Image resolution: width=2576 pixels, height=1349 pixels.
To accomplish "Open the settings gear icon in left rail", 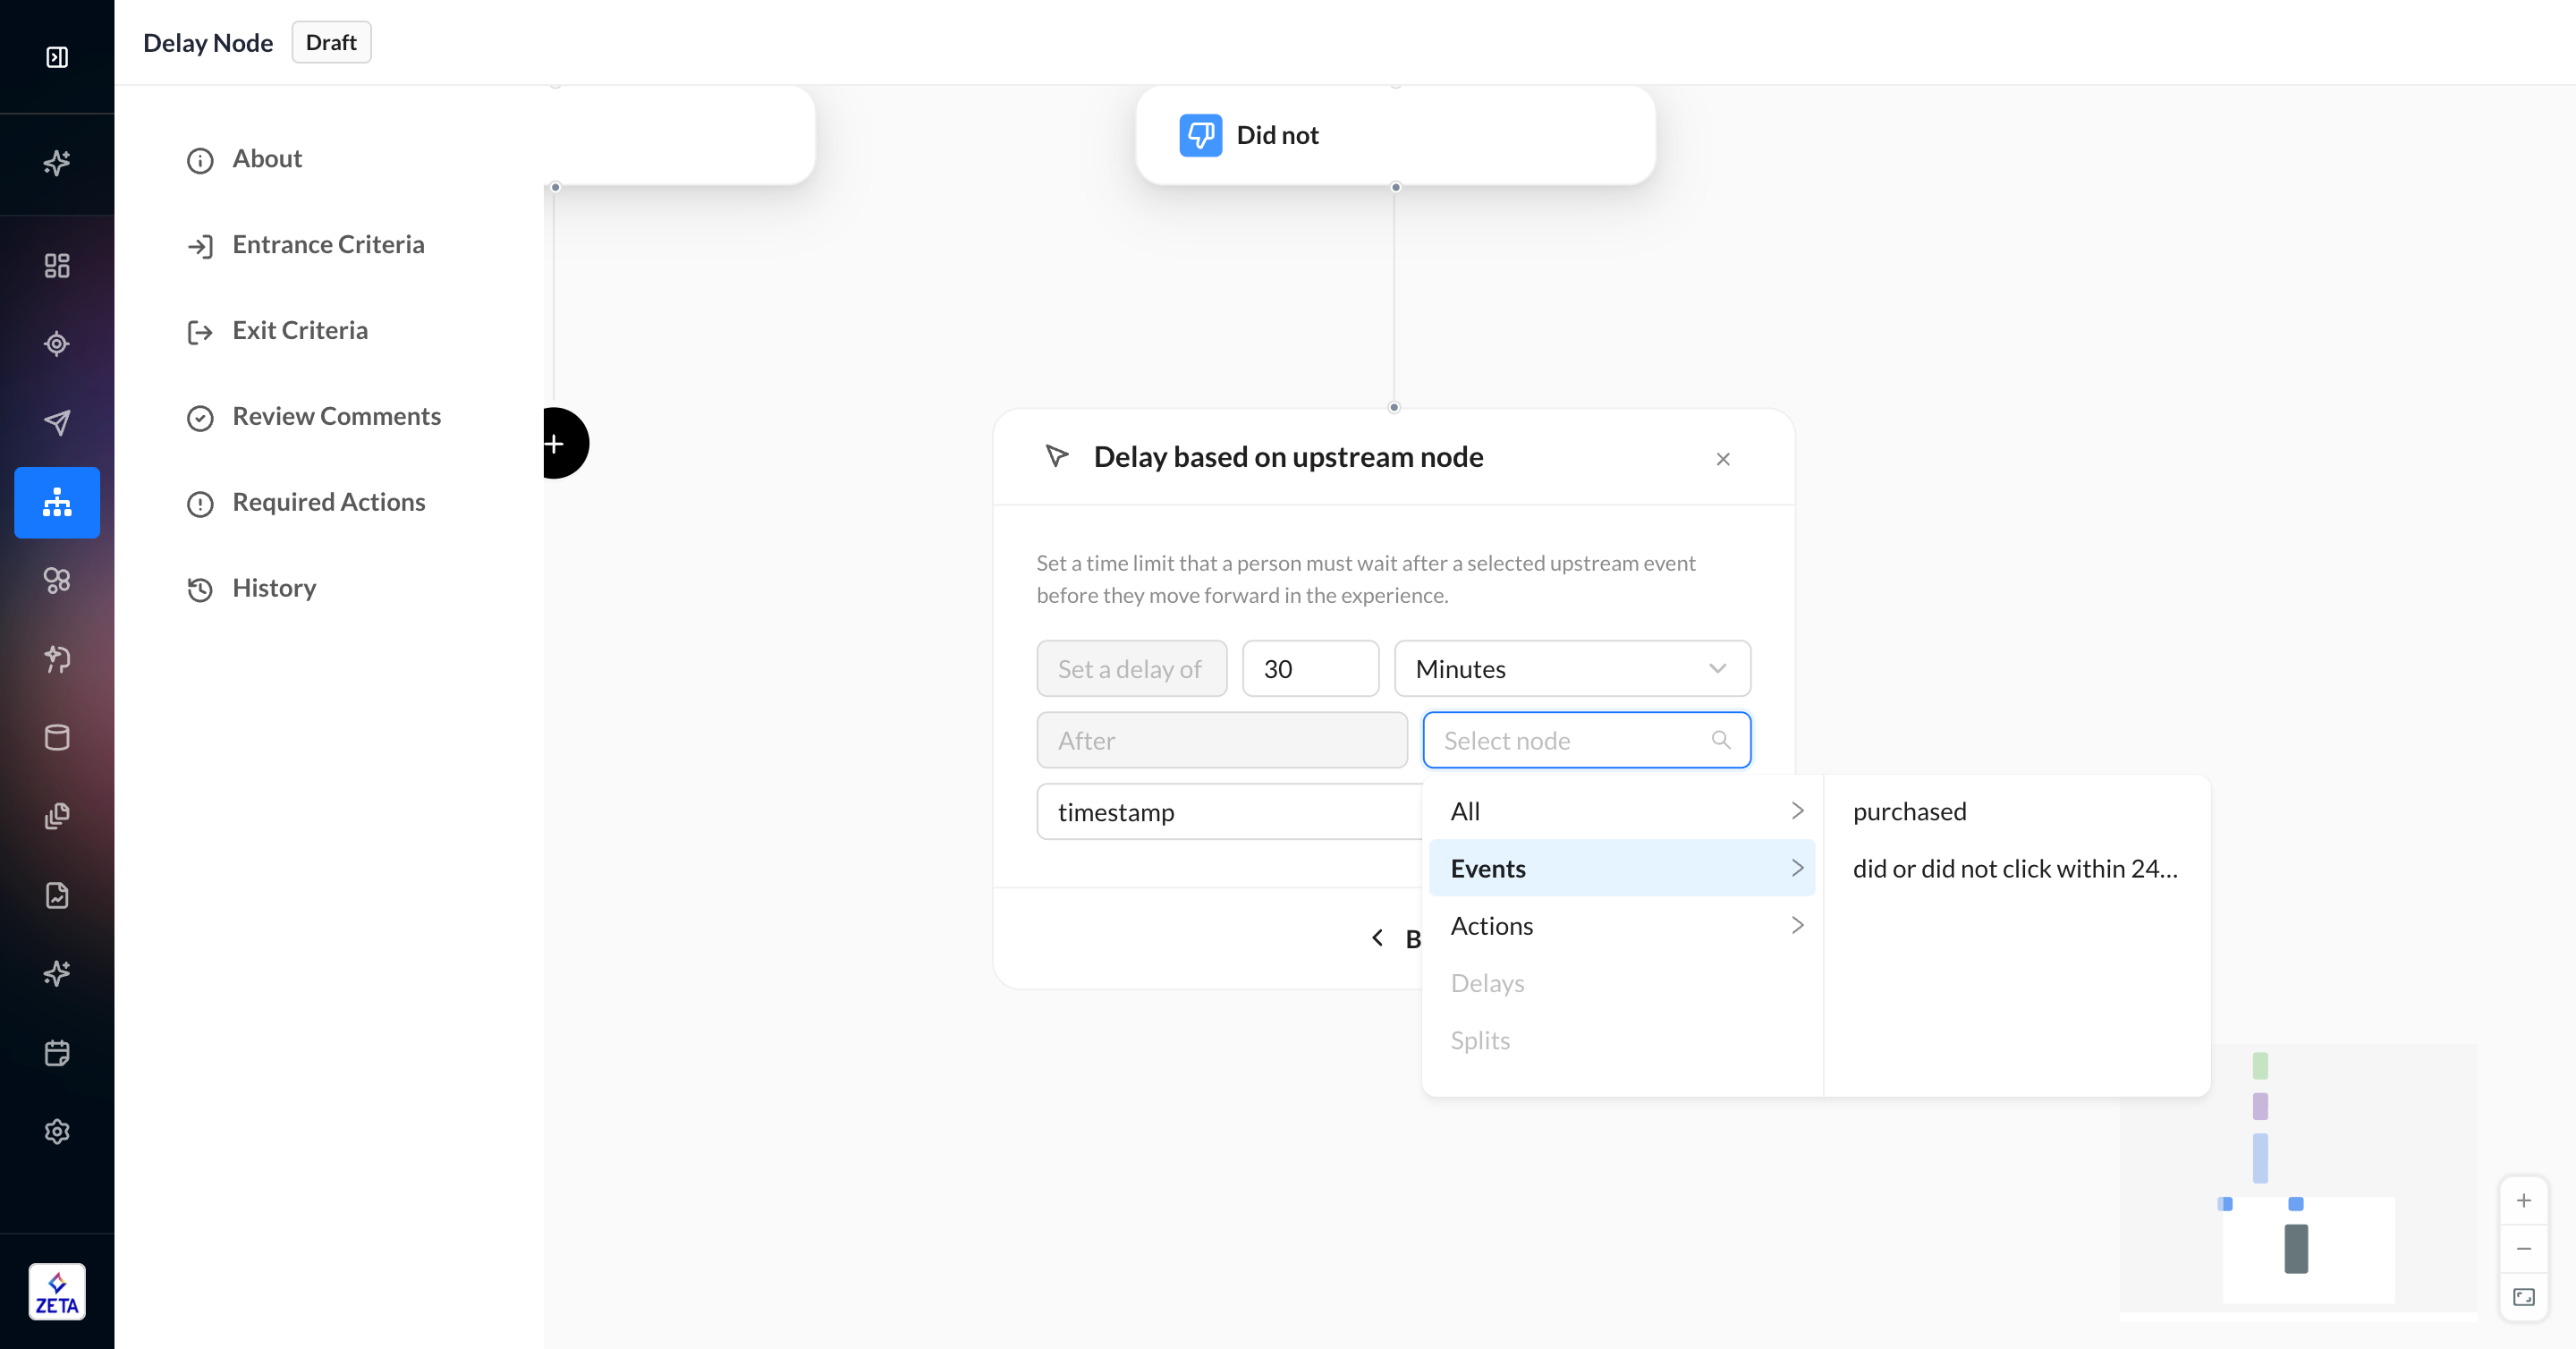I will point(57,1132).
